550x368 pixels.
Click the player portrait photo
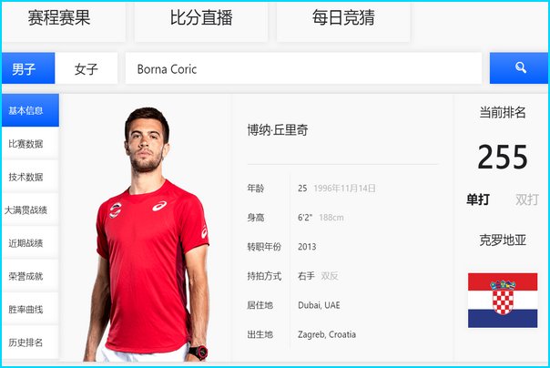(x=147, y=234)
